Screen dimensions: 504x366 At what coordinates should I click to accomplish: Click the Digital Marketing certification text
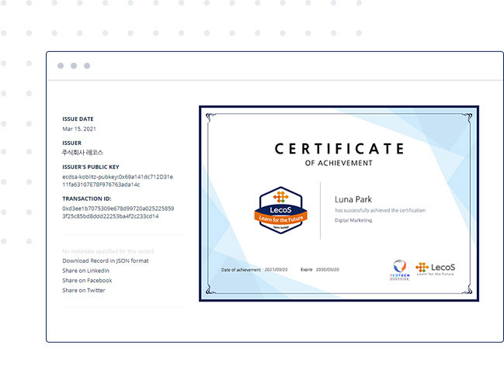[353, 220]
